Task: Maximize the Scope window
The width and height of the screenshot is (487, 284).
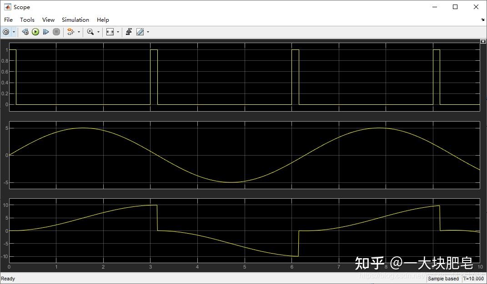Action: coord(455,7)
